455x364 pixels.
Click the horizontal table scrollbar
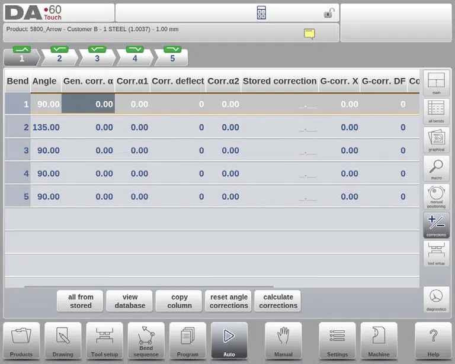click(149, 286)
